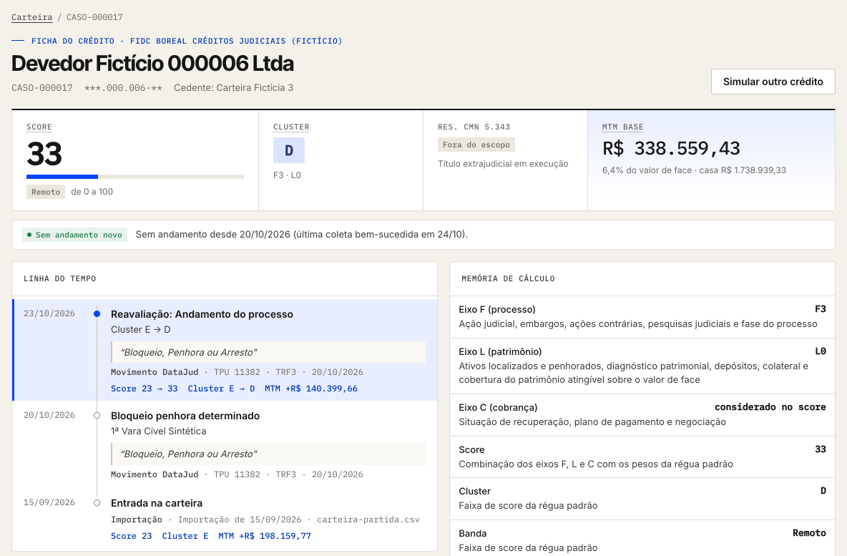The image size is (847, 556).
Task: Click 1ª Vara Cível Sintética text
Action: pyautogui.click(x=158, y=431)
